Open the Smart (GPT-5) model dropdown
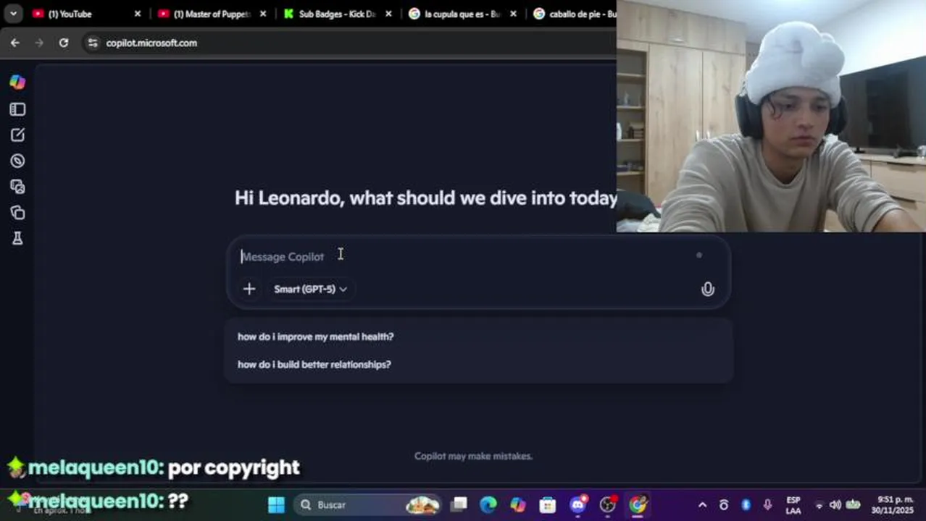The width and height of the screenshot is (926, 521). pyautogui.click(x=310, y=289)
